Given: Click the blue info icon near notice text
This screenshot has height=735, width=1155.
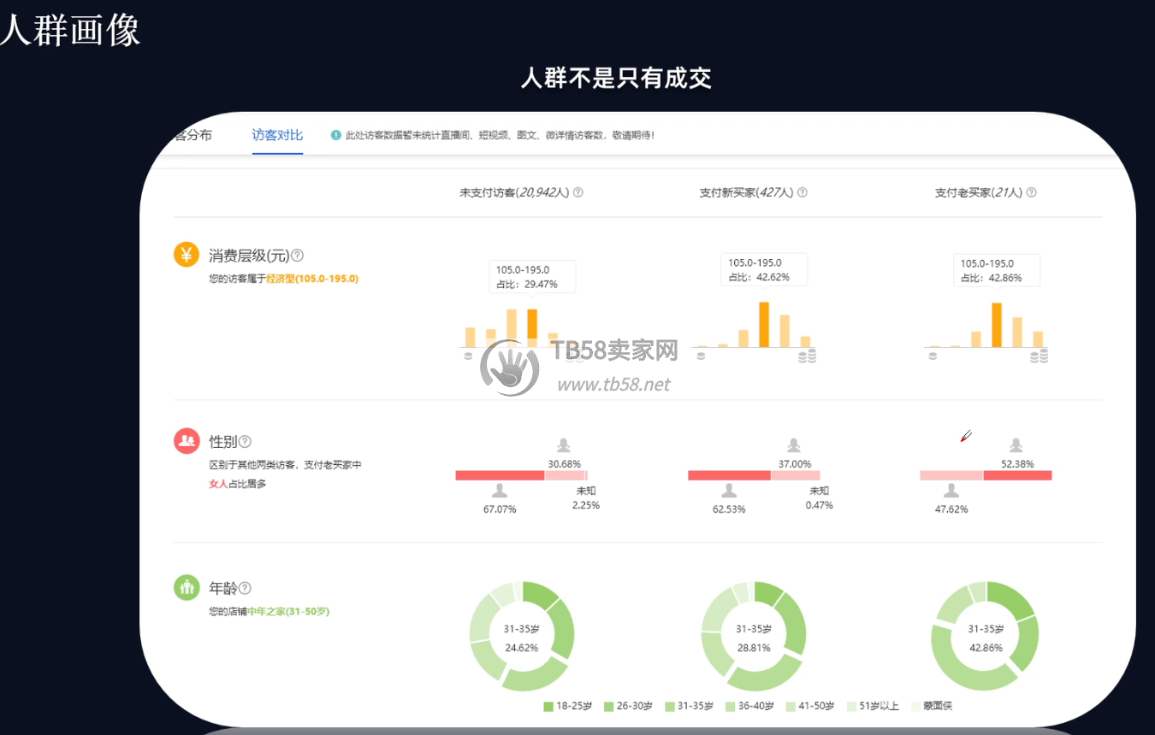Looking at the screenshot, I should pos(335,136).
